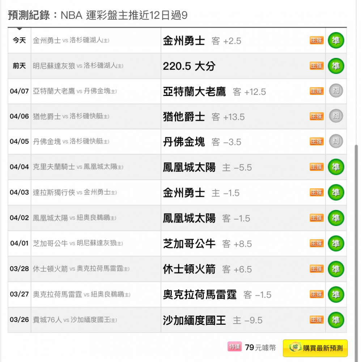Click the 鳳凰城太陽 主 -5.5 prediction
Viewport: 361px width, 362px height.
click(x=207, y=167)
